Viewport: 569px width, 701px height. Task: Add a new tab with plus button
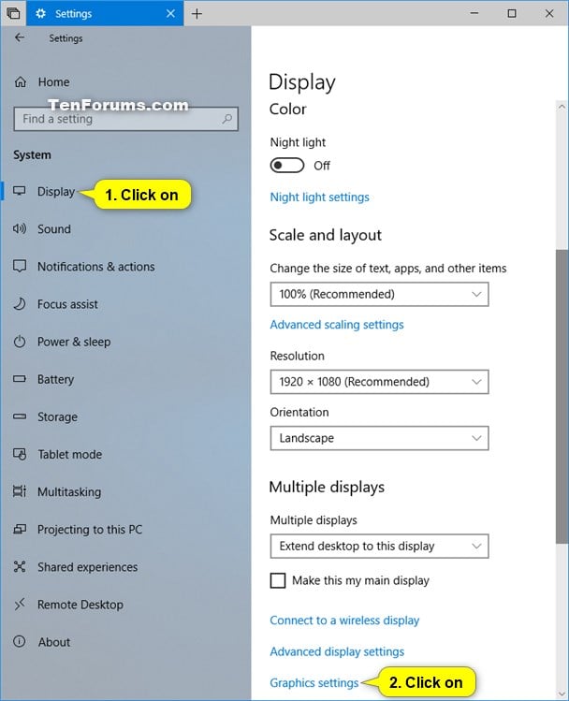pos(197,13)
